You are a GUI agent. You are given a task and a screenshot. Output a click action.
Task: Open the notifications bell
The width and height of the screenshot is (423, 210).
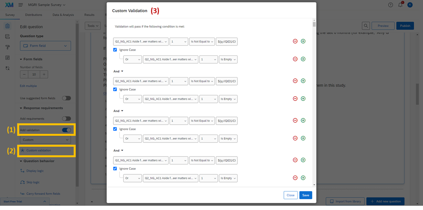coord(400,5)
